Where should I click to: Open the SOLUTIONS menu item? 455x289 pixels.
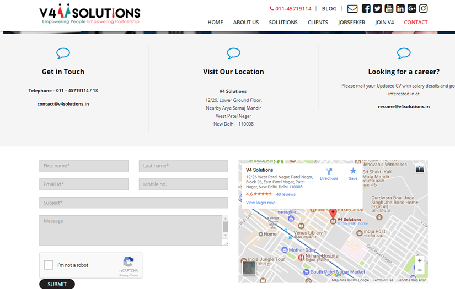(x=283, y=23)
